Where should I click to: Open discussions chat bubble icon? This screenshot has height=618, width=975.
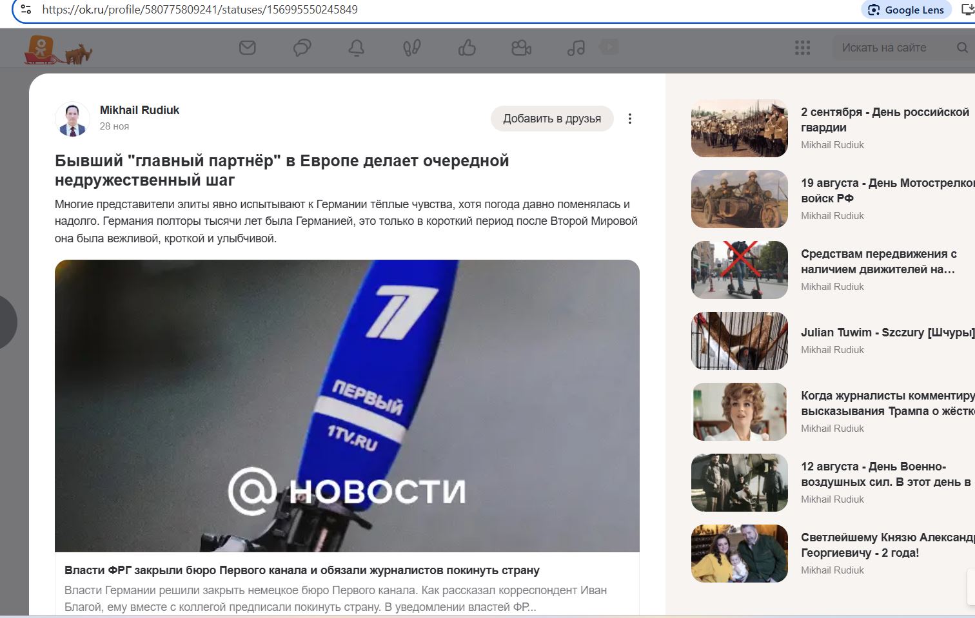[302, 48]
